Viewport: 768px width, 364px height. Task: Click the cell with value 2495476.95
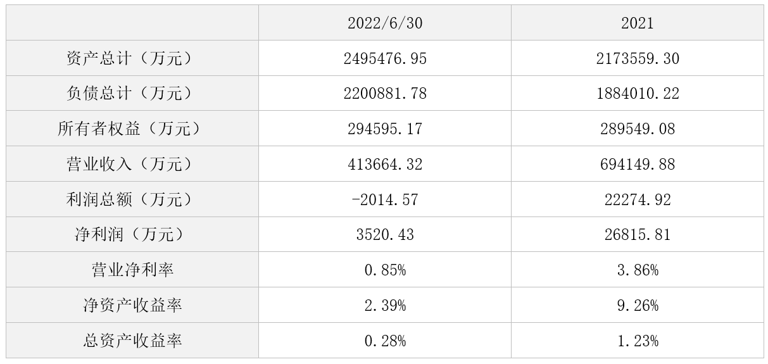click(x=385, y=58)
